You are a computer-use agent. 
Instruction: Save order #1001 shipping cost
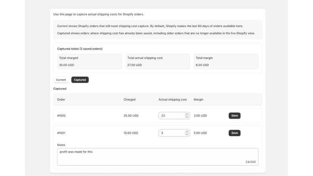pos(234,133)
